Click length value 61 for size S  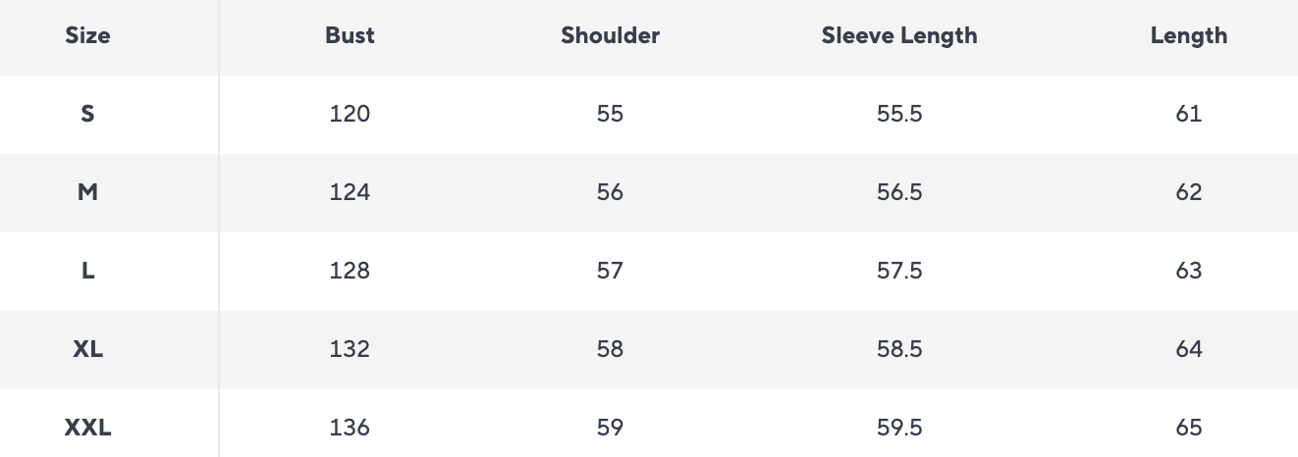1188,114
